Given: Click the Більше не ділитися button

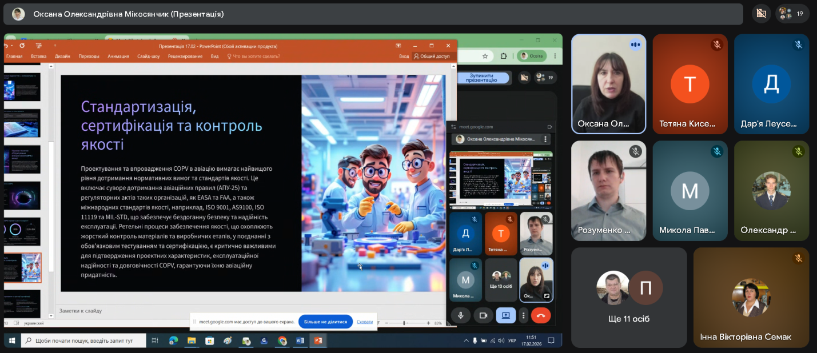Looking at the screenshot, I should click(x=325, y=322).
